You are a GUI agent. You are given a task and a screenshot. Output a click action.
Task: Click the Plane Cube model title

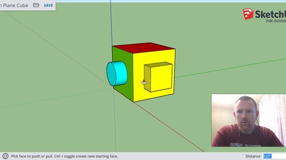14,5
